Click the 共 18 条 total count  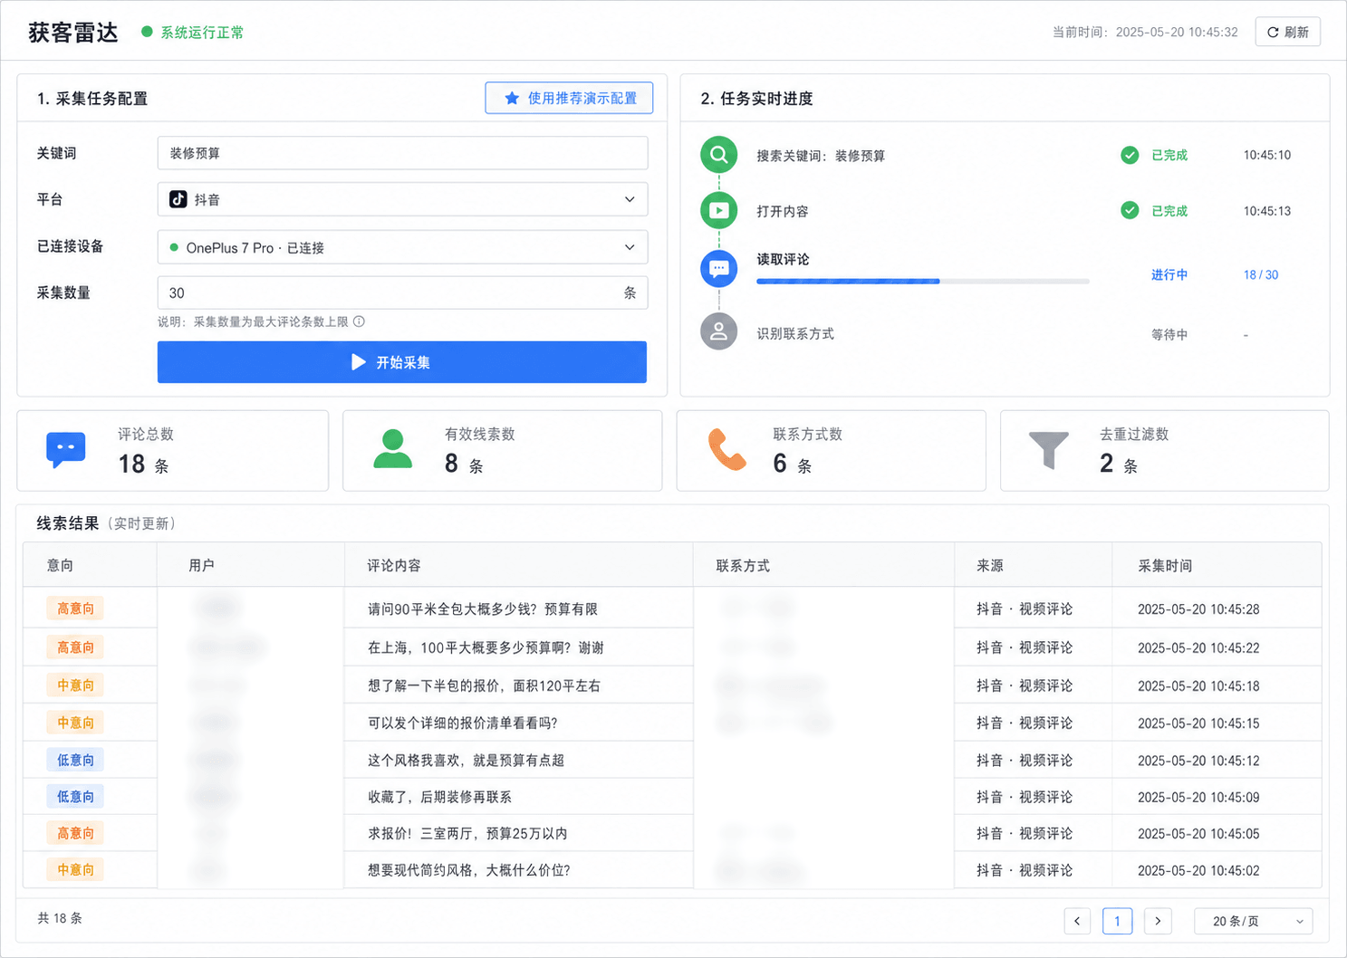point(60,918)
